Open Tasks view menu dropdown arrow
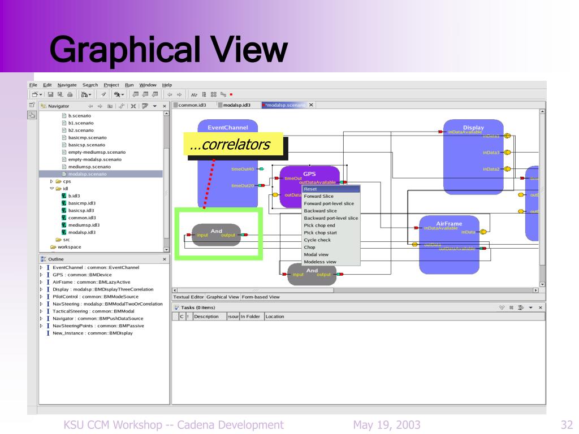Viewport: 579px width, 434px height. [530, 307]
